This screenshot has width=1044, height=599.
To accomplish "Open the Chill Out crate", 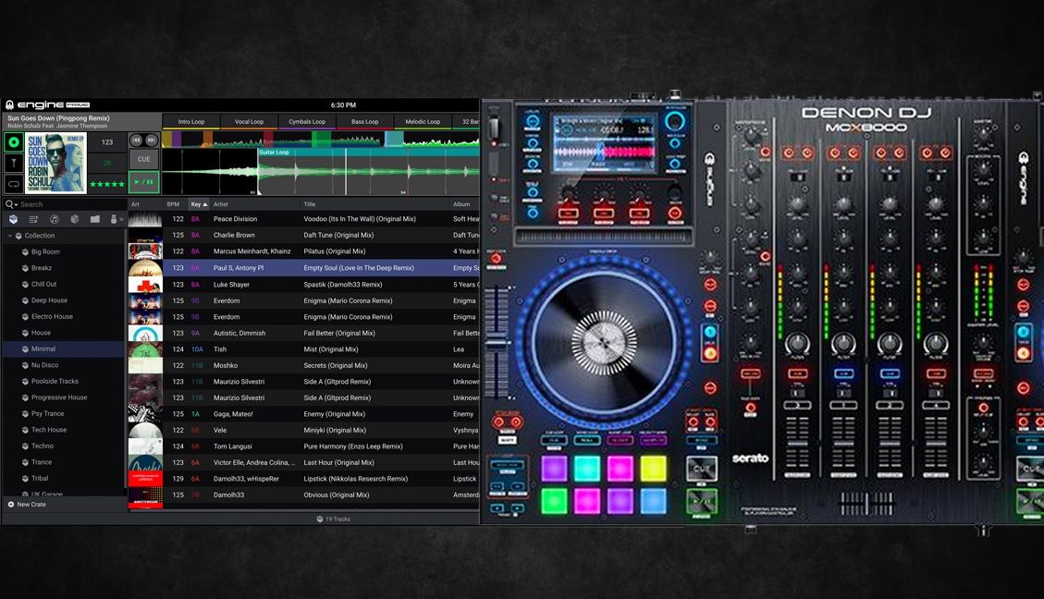I will (x=43, y=284).
